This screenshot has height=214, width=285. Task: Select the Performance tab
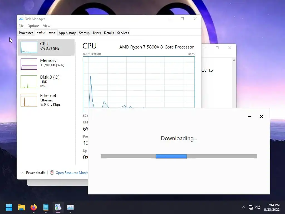[46, 32]
